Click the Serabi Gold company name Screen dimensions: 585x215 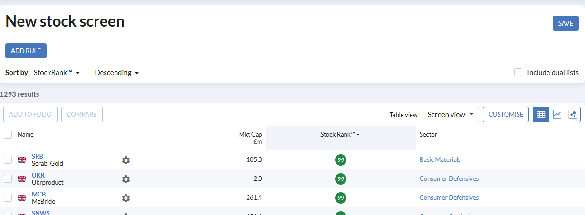click(48, 164)
